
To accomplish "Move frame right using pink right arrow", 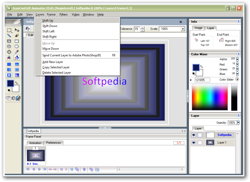I will tap(55, 169).
